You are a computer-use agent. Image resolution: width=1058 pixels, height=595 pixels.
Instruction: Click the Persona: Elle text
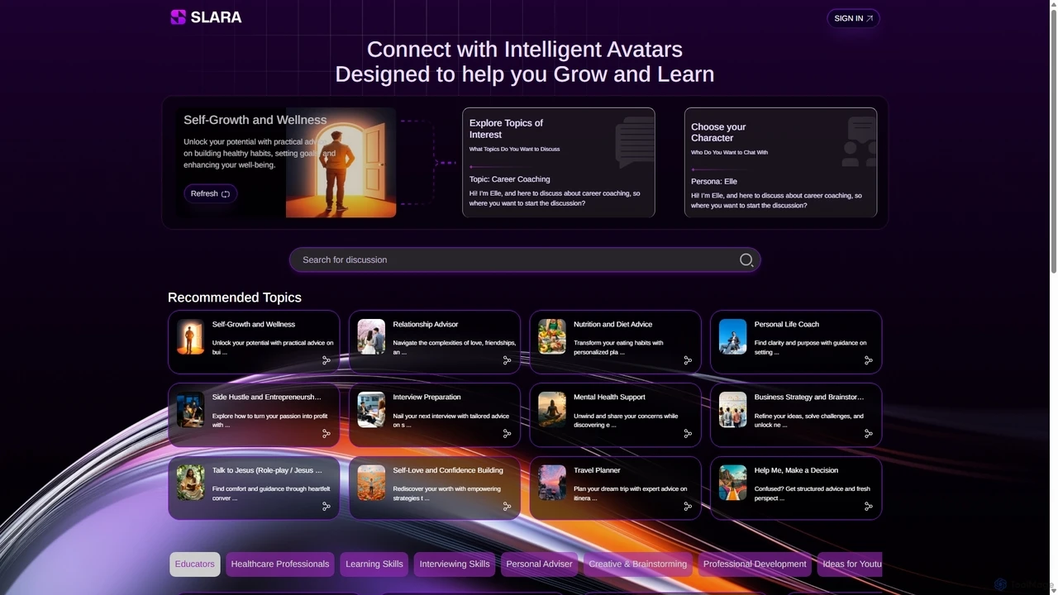click(x=714, y=182)
